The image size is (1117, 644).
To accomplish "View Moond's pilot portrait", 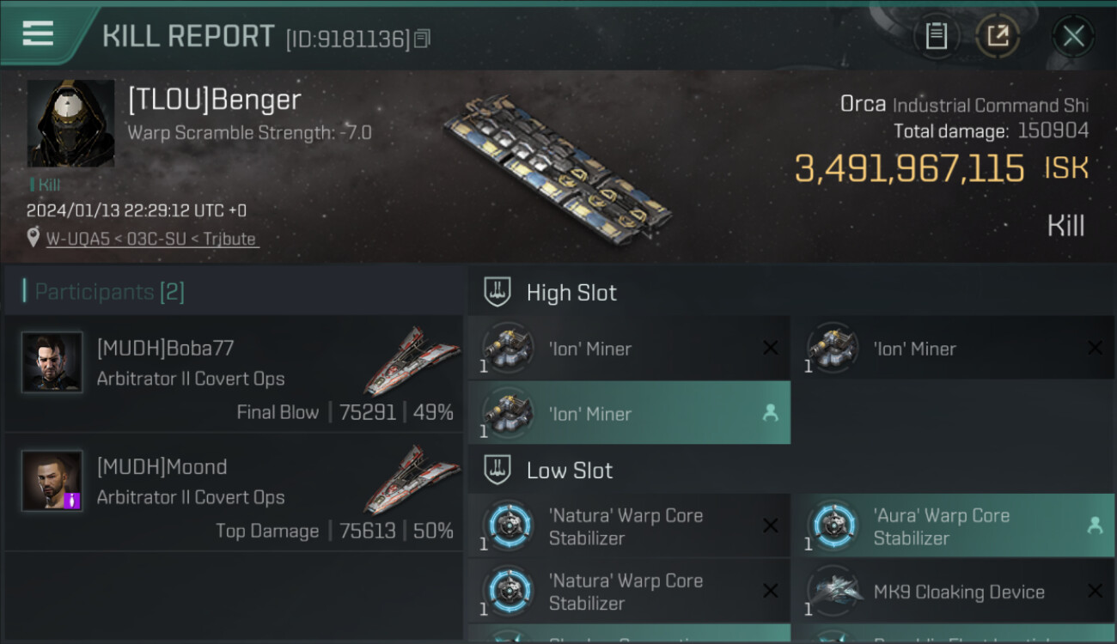I will click(x=52, y=481).
